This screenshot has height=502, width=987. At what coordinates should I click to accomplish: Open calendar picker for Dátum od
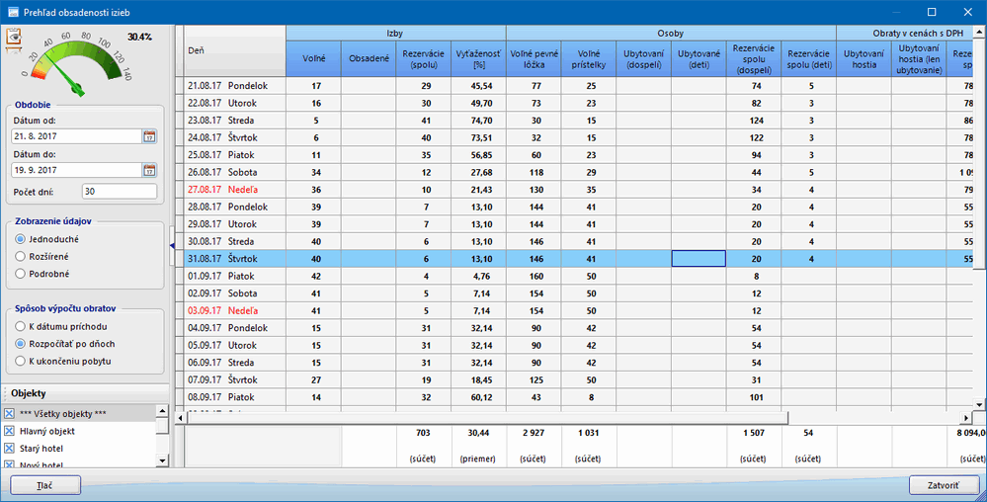coord(149,136)
